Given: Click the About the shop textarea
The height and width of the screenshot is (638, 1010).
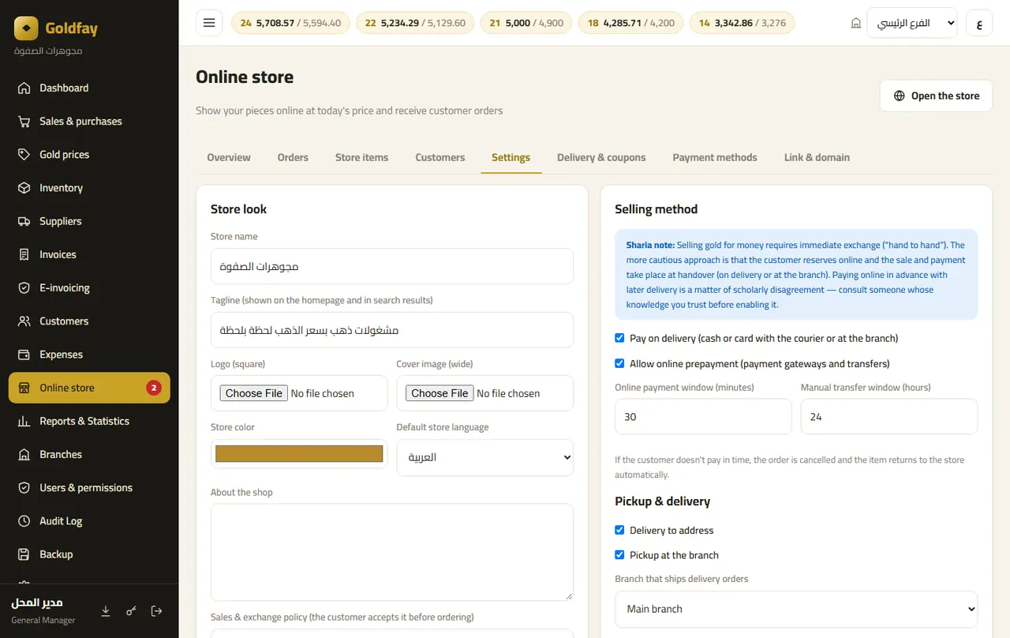Looking at the screenshot, I should click(392, 552).
